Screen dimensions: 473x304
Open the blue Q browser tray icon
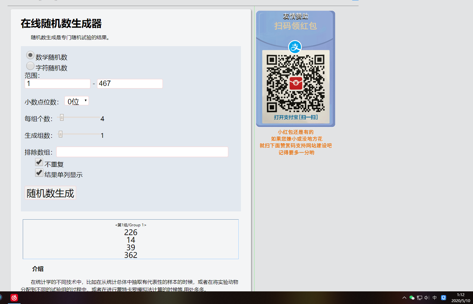click(444, 298)
